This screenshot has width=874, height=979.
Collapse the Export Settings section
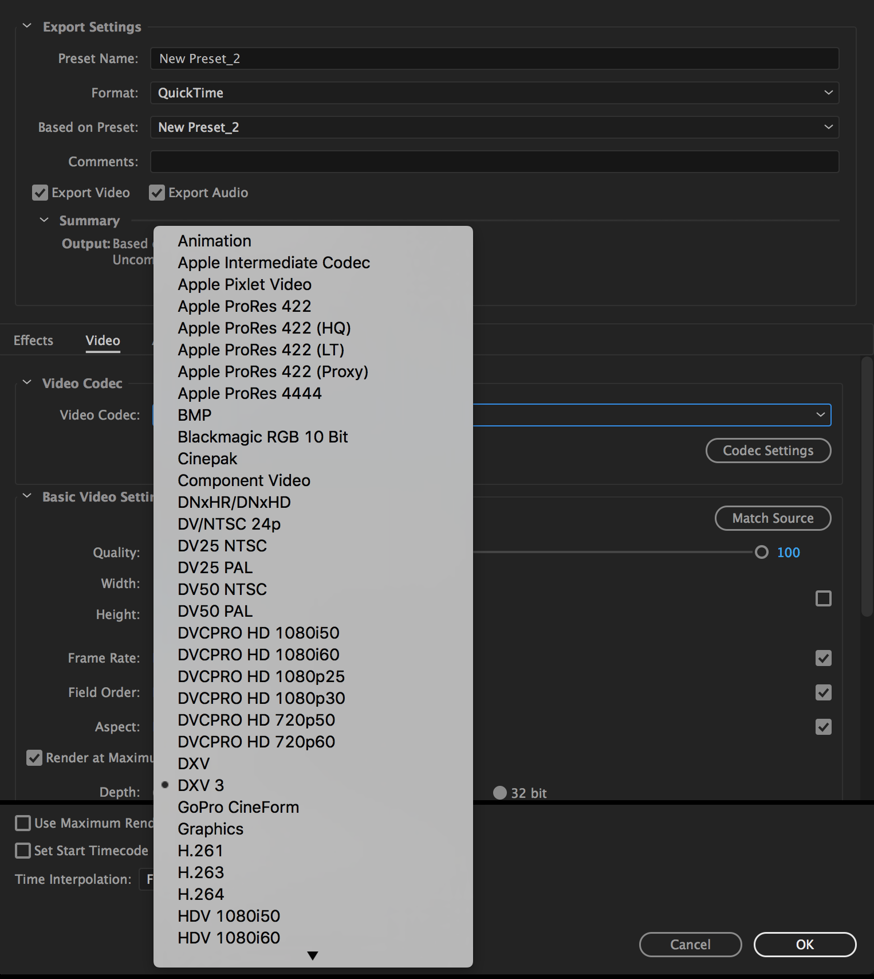(27, 26)
